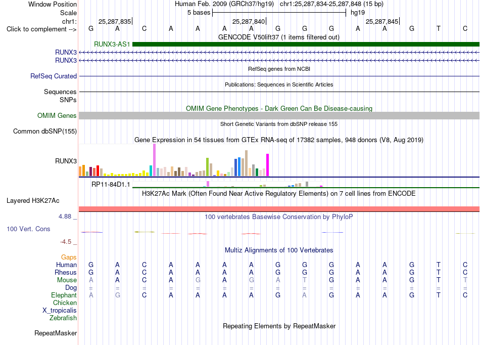The image size is (480, 345).
Task: Click the 5 bases scale bar
Action: pyautogui.click(x=279, y=13)
